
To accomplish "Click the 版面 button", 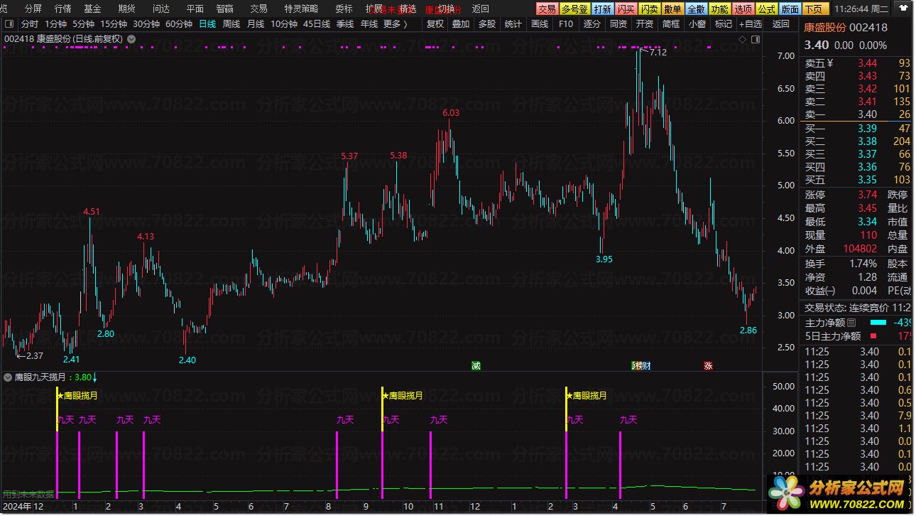I will tap(790, 9).
